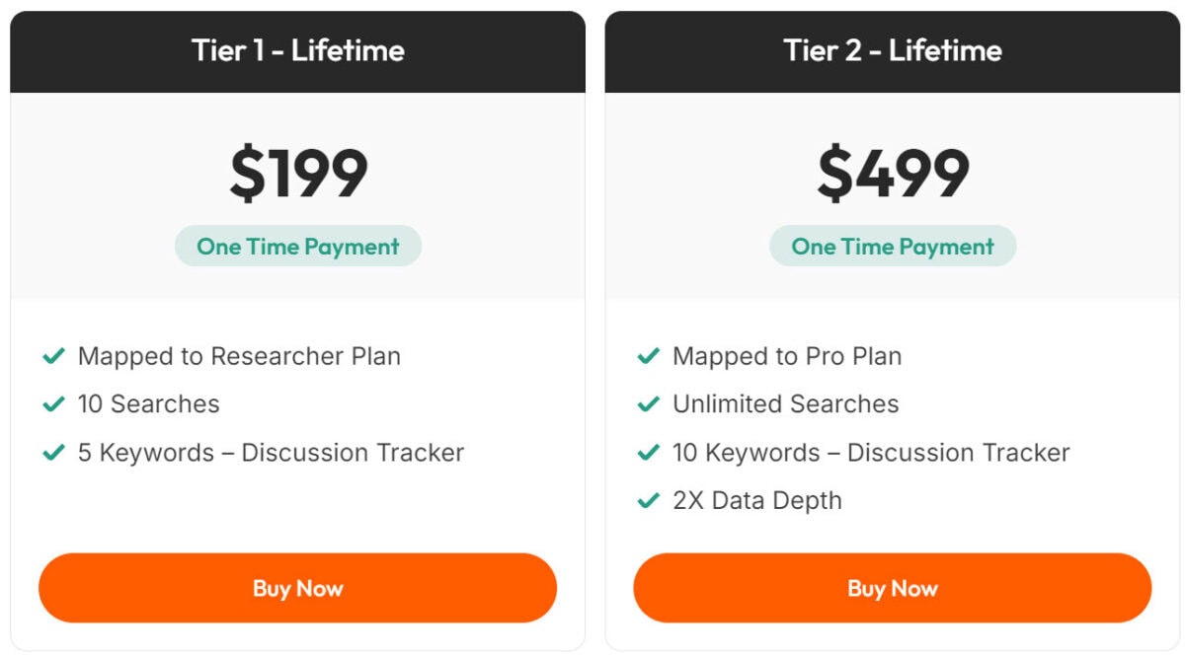
Task: Select the Mapped to Pro Plan feature text
Action: pyautogui.click(x=786, y=356)
